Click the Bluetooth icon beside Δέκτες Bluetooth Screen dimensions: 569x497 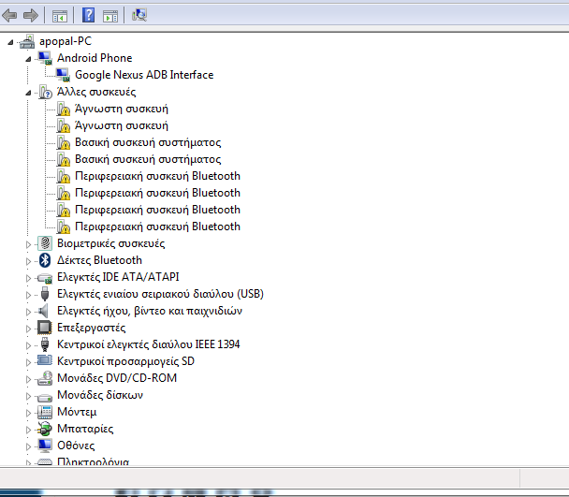(x=44, y=260)
